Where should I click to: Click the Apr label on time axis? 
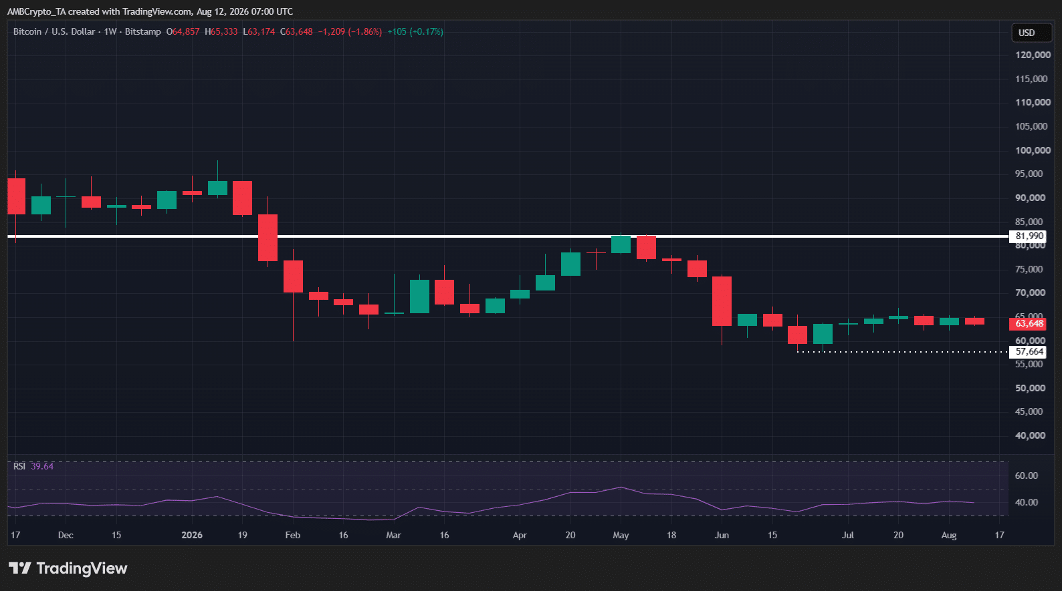tap(520, 535)
